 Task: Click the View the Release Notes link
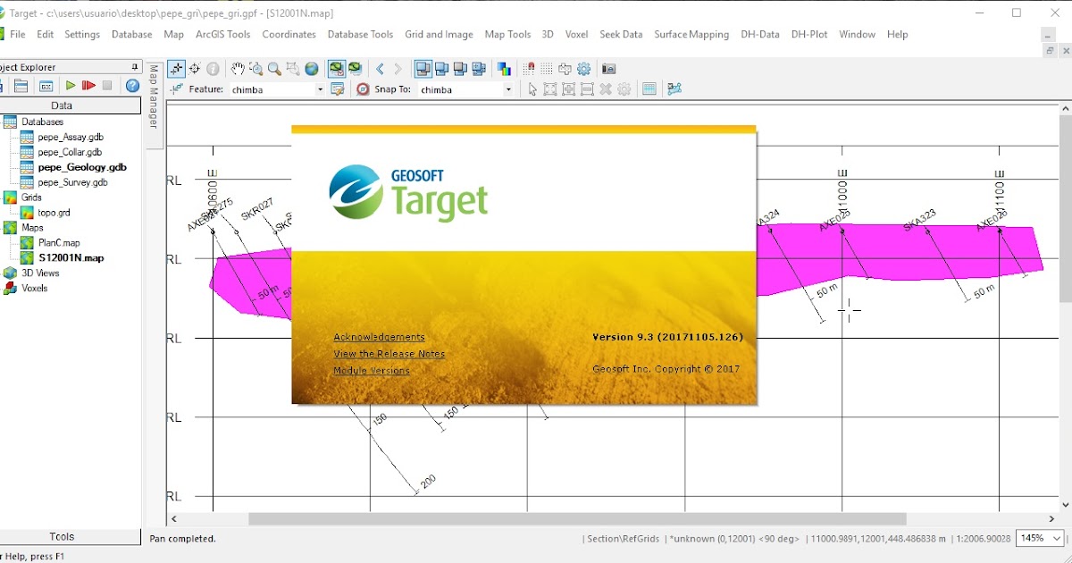[389, 354]
